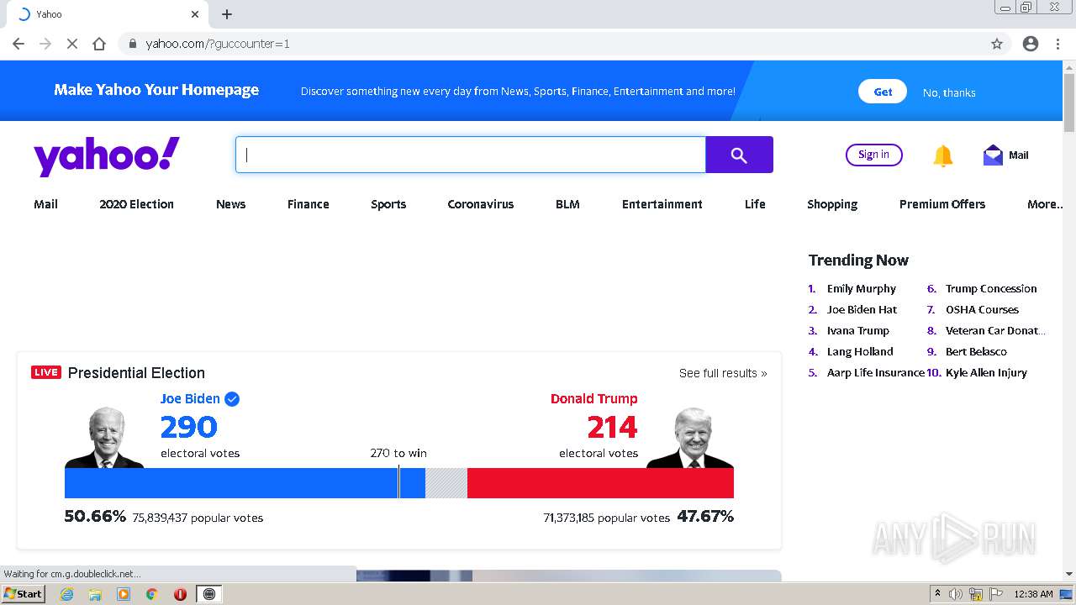
Task: Go to the browser home page icon
Action: 99,44
